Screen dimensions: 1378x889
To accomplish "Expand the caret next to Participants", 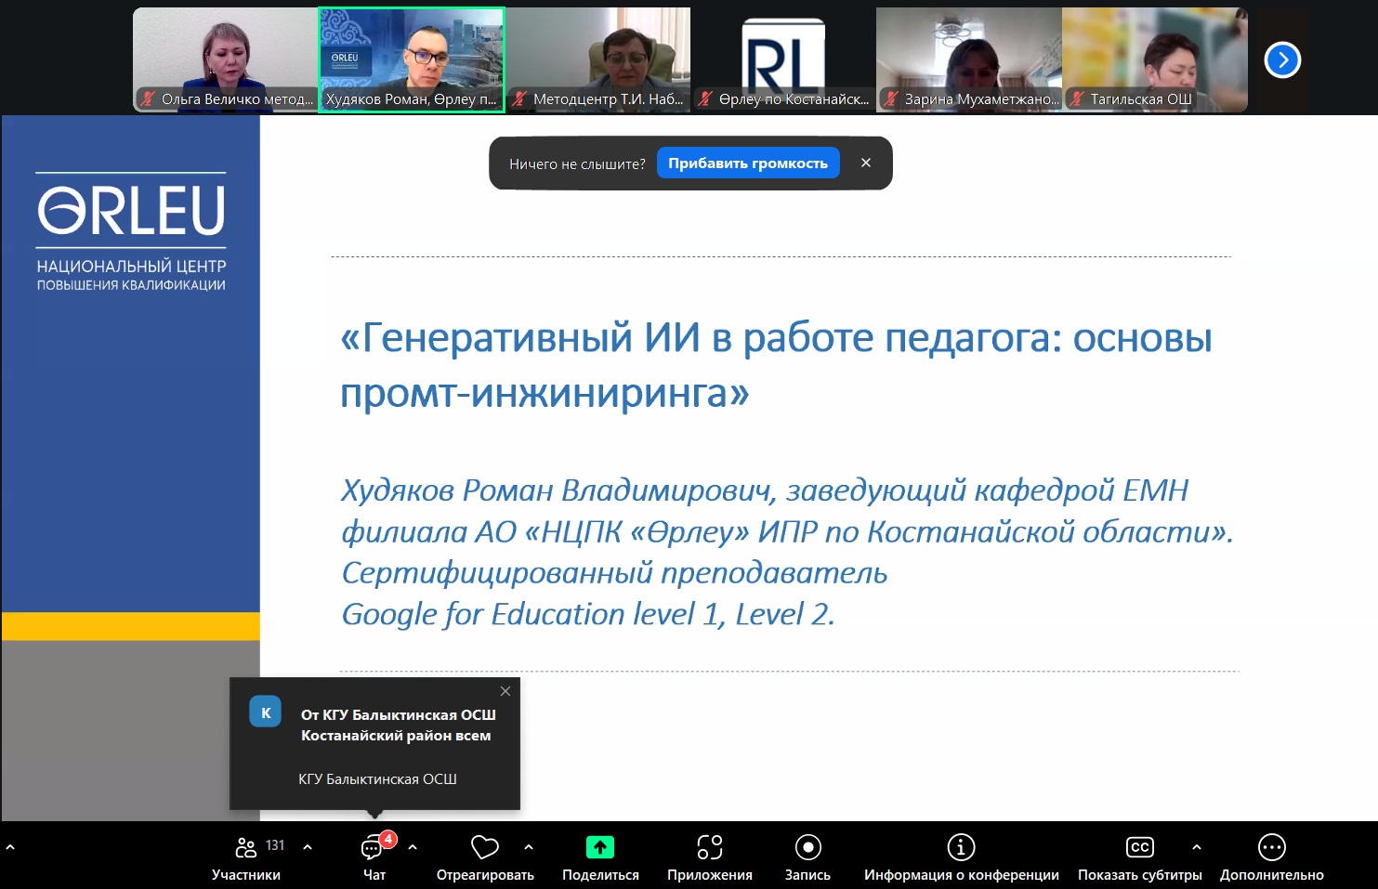I will click(x=308, y=847).
